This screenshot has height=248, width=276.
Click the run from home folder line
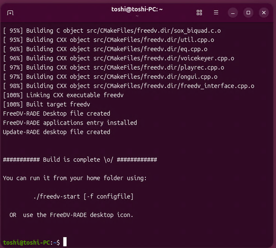click(x=75, y=178)
